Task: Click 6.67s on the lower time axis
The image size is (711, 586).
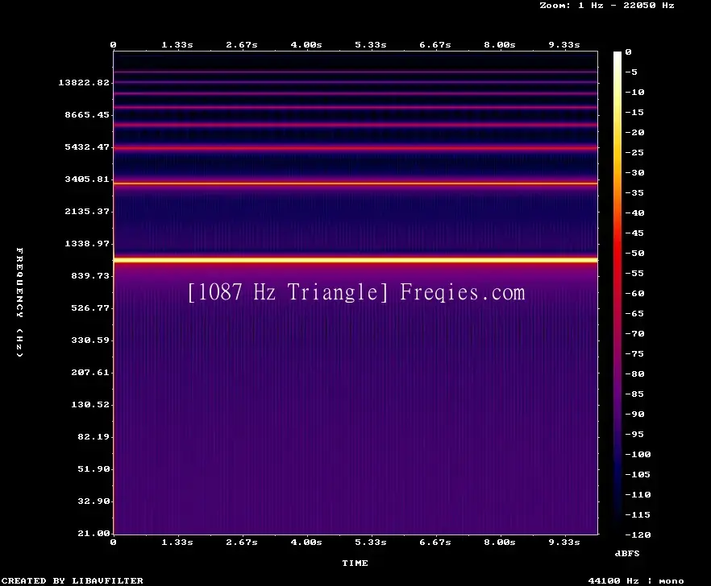Action: click(434, 542)
